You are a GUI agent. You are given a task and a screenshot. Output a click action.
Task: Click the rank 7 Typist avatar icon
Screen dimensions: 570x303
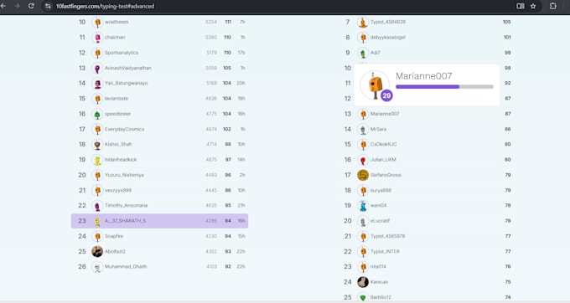click(363, 22)
